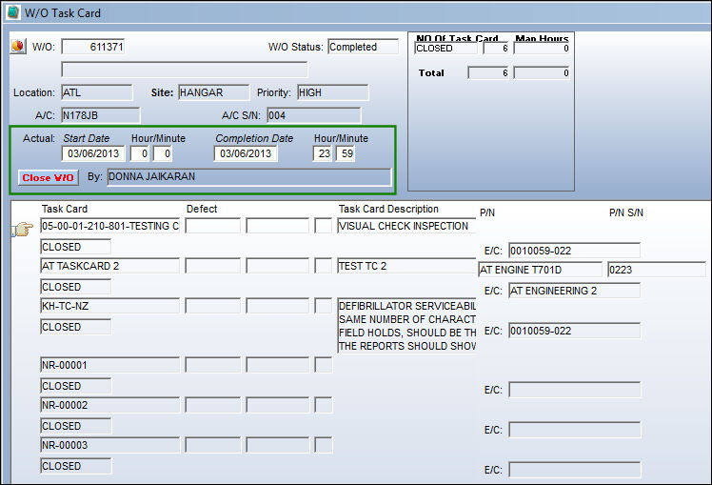Select task card 05-00-01-210-801-TESTING C
Screen dimensions: 712x485
tap(110, 226)
